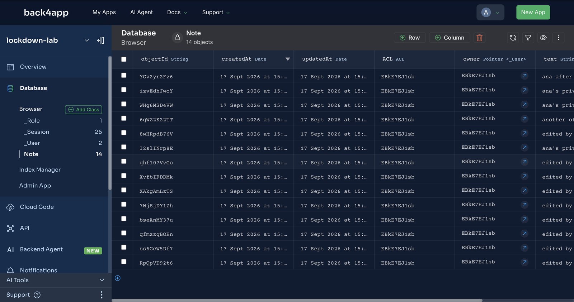Open the account avatar dropdown
574x302 pixels.
pos(490,13)
